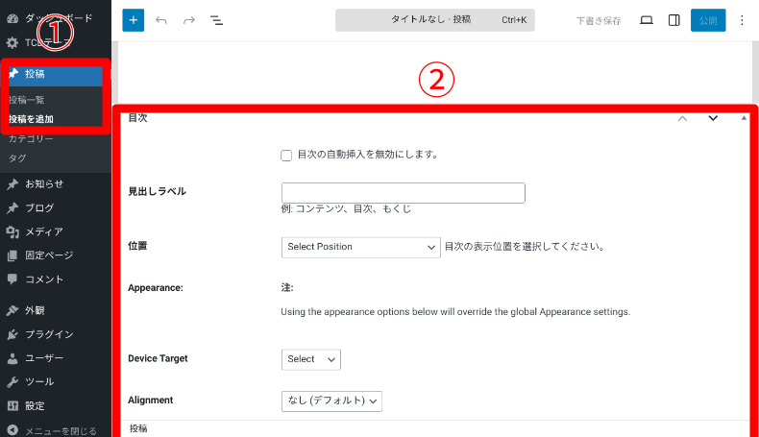Viewport: 759px width, 437px height.
Task: Click the メディア icon in the sidebar
Action: [12, 231]
